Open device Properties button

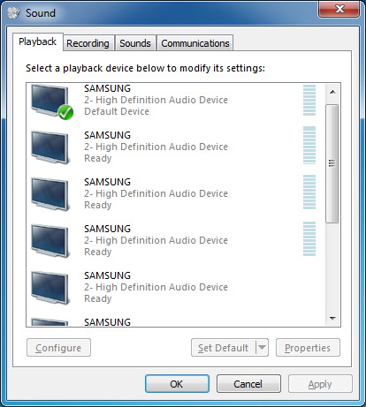(x=308, y=348)
